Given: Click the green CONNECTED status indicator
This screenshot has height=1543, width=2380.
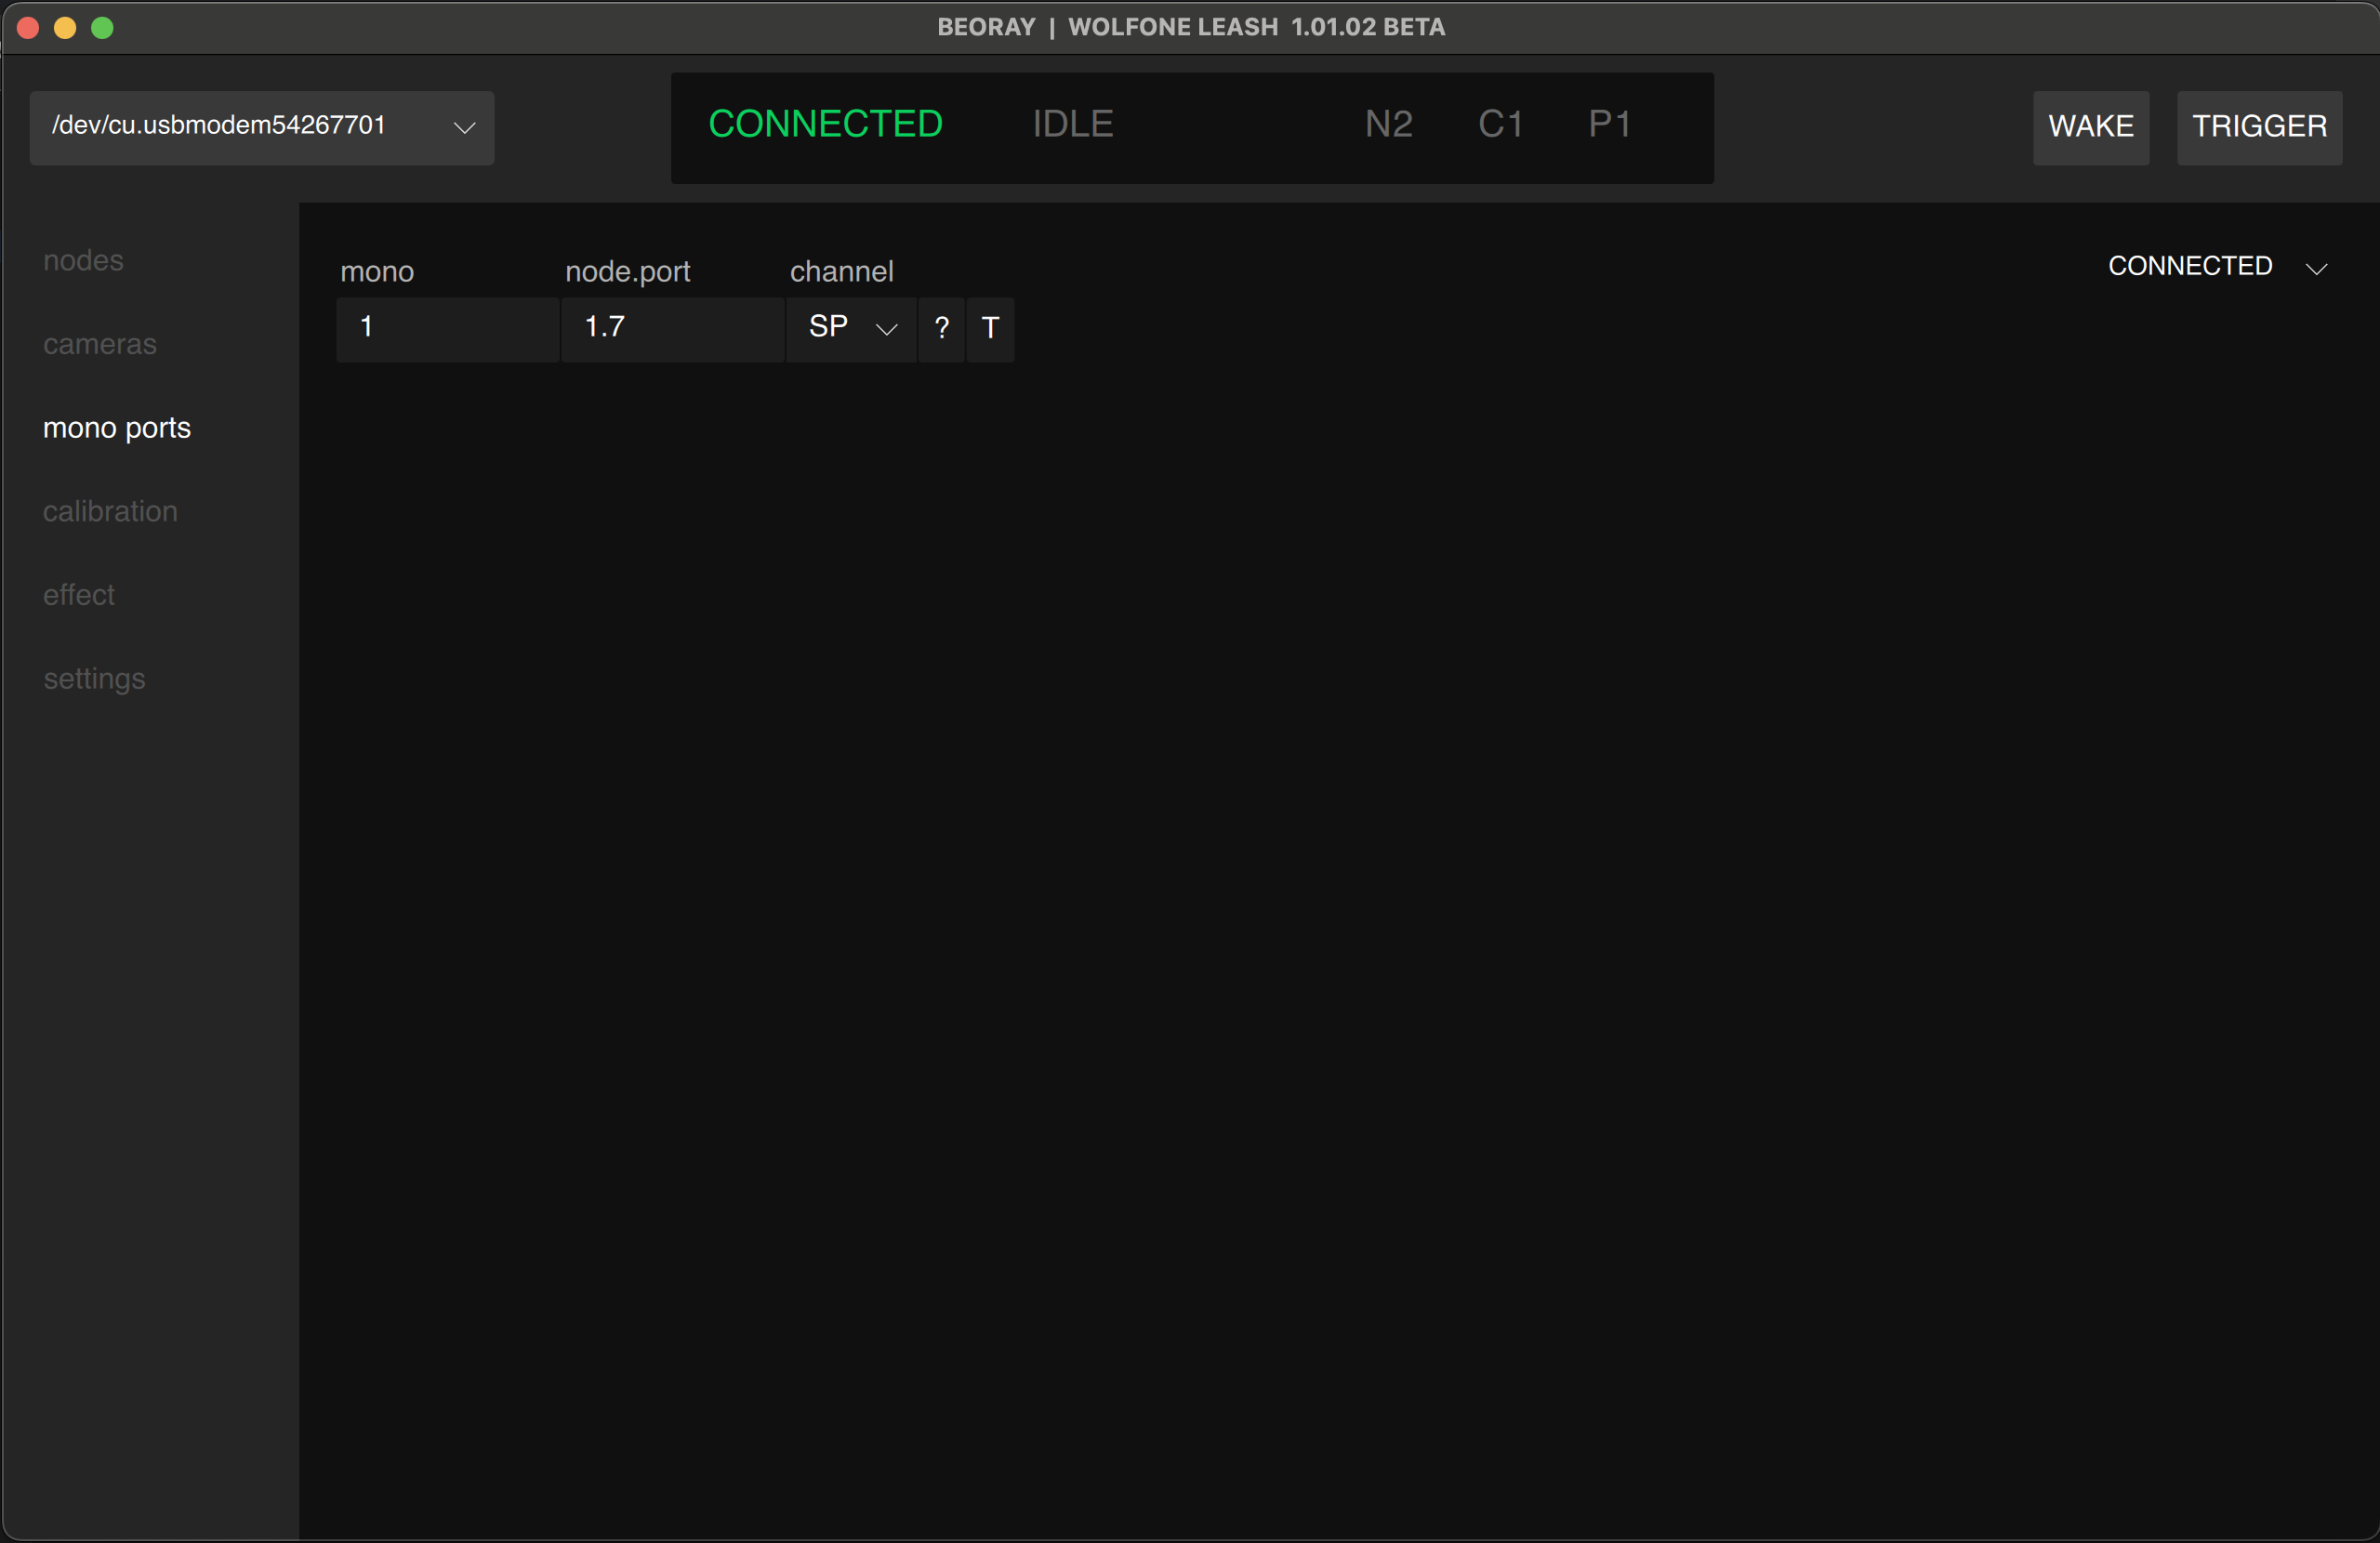Looking at the screenshot, I should pos(827,124).
